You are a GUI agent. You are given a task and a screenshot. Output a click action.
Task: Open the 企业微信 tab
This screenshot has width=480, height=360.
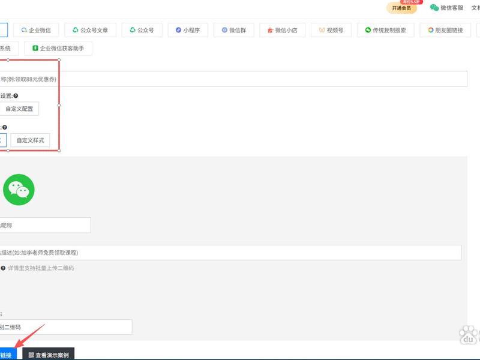tap(36, 30)
